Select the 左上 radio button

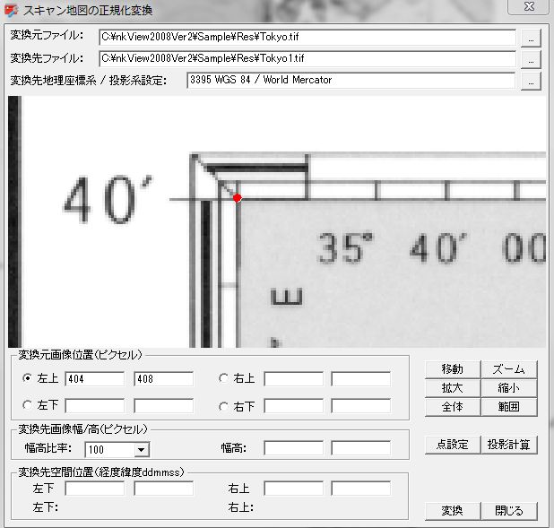27,378
